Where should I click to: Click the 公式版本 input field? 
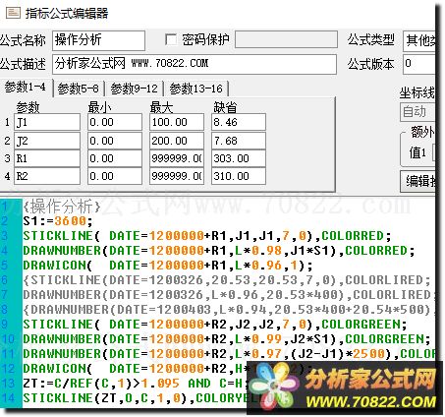419,64
